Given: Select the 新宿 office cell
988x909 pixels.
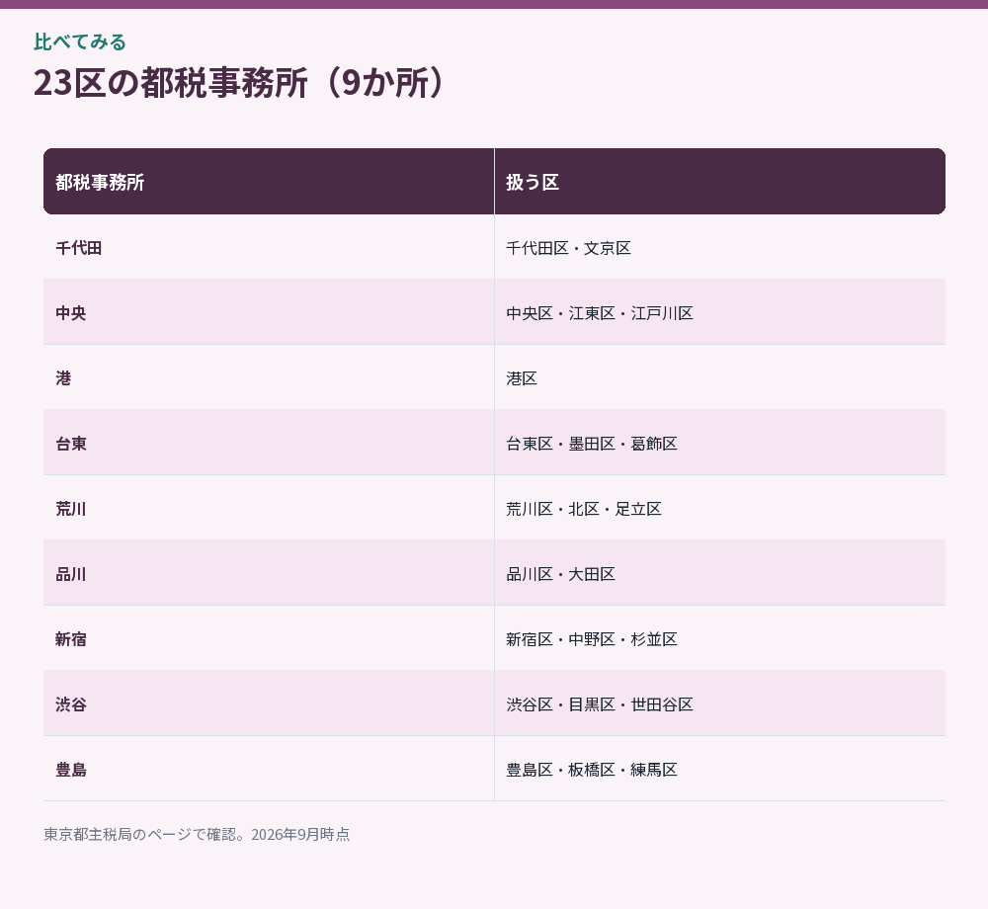Looking at the screenshot, I should click(x=269, y=638).
